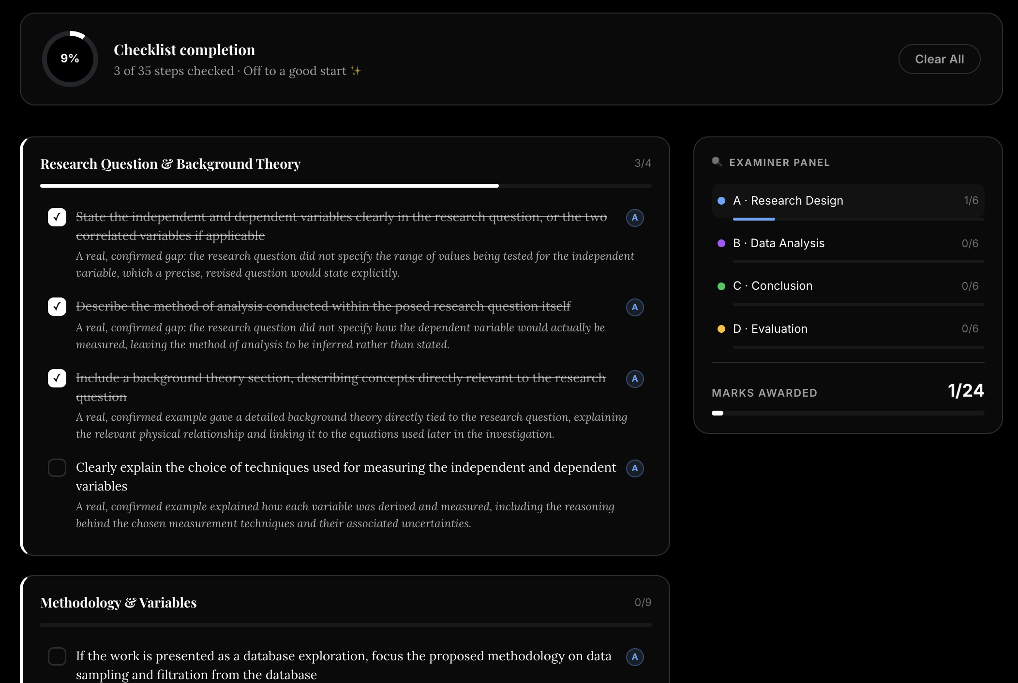Tick the database exploration methodology checkbox
This screenshot has width=1018, height=683.
tap(57, 656)
